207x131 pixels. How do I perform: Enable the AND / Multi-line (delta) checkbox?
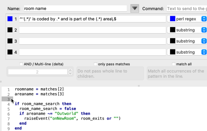[21, 64]
